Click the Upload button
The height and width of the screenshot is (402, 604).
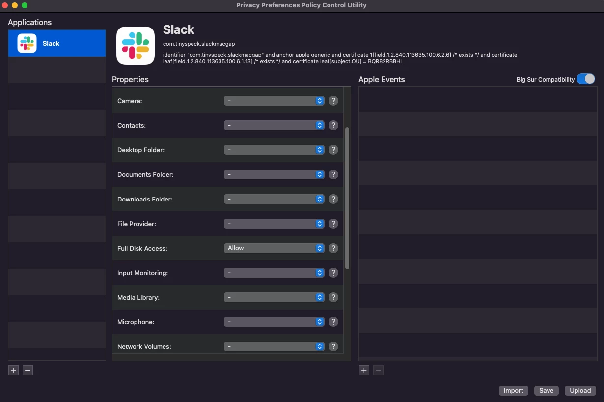pos(580,391)
